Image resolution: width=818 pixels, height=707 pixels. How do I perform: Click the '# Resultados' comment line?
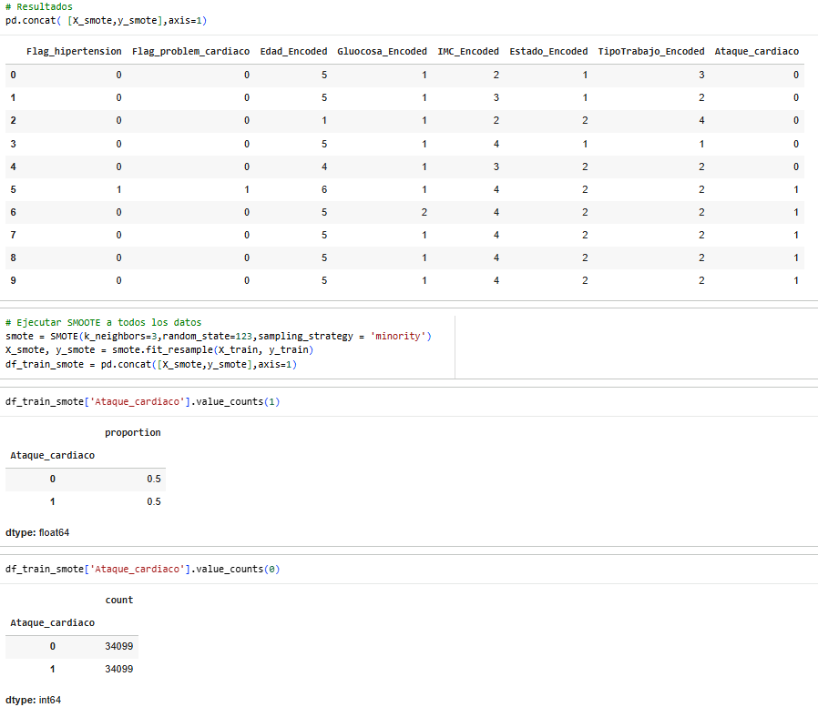(x=39, y=6)
